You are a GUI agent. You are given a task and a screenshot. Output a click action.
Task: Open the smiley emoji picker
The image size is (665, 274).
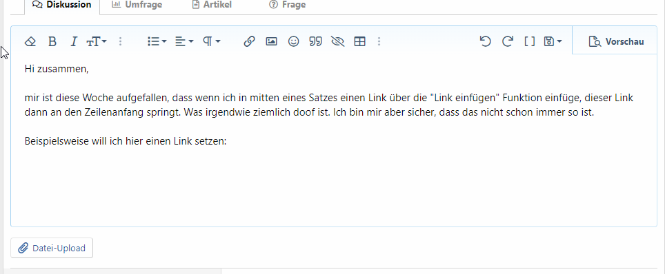coord(293,41)
